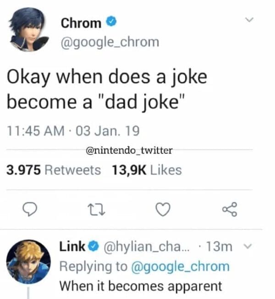Screen dimensions: 275x299
Task: Click Chrom's blue verified badge
Action: (110, 22)
